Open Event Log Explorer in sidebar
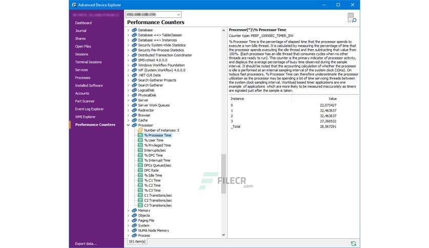The image size is (429, 248). point(89,109)
